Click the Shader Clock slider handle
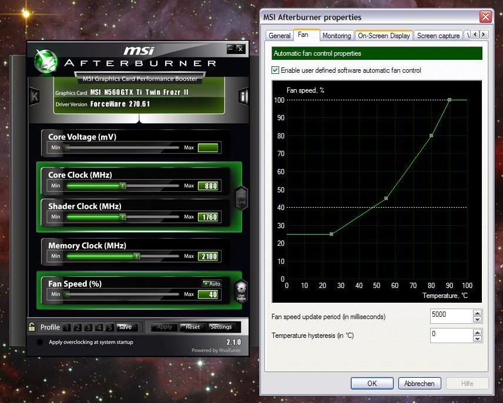The height and width of the screenshot is (403, 503). click(x=123, y=217)
